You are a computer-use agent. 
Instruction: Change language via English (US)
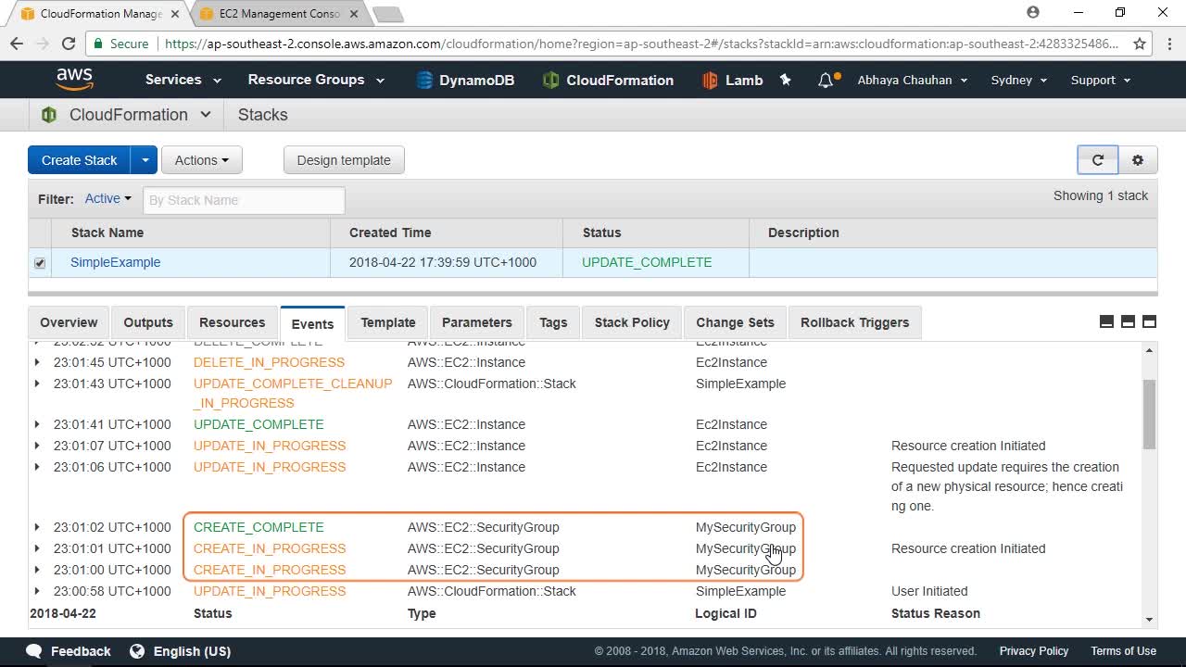click(x=180, y=651)
